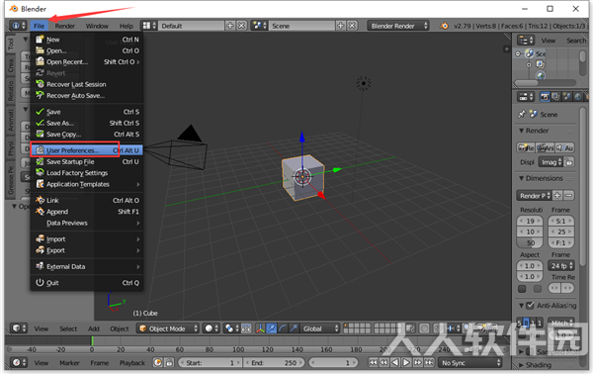This screenshot has height=374, width=593.
Task: Choose Quit from the File menu
Action: [x=87, y=283]
